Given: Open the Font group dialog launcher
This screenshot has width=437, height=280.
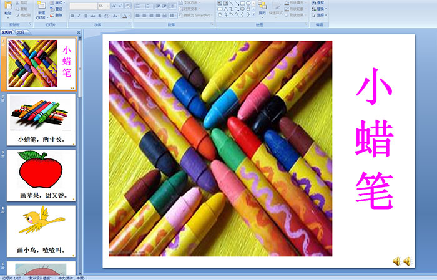Looking at the screenshot, I should click(x=130, y=25).
